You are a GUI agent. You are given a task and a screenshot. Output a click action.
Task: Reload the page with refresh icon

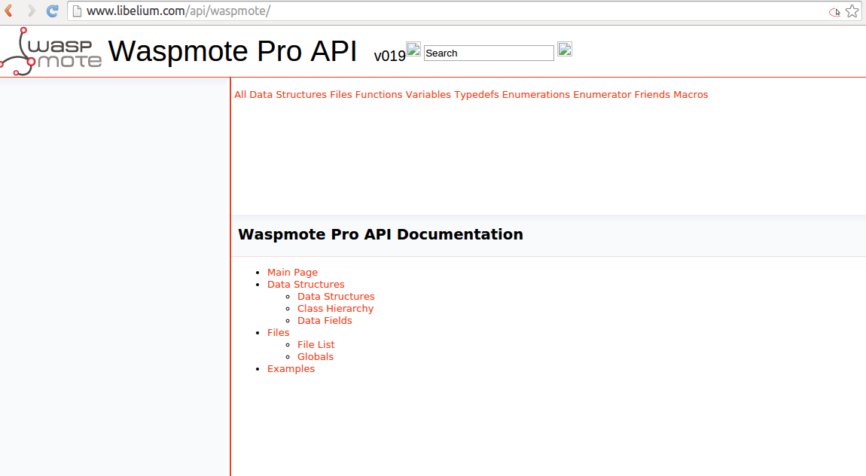(x=53, y=11)
